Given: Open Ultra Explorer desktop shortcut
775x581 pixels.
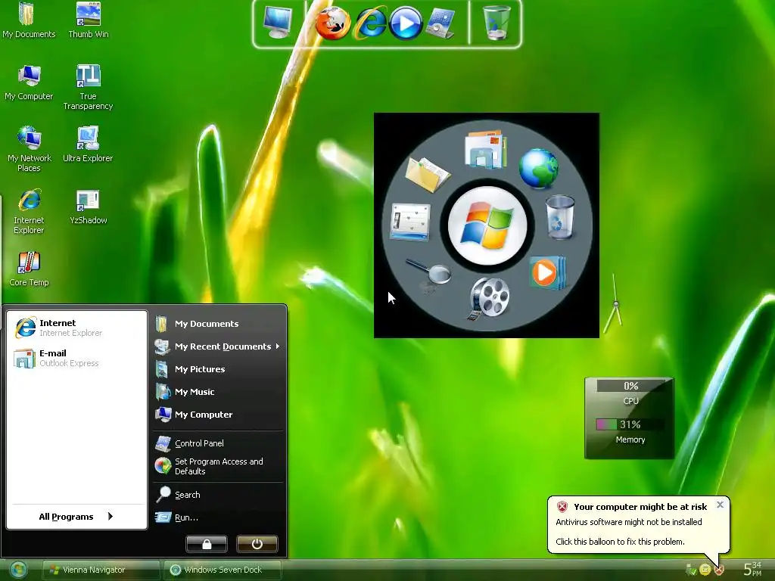Looking at the screenshot, I should click(88, 144).
